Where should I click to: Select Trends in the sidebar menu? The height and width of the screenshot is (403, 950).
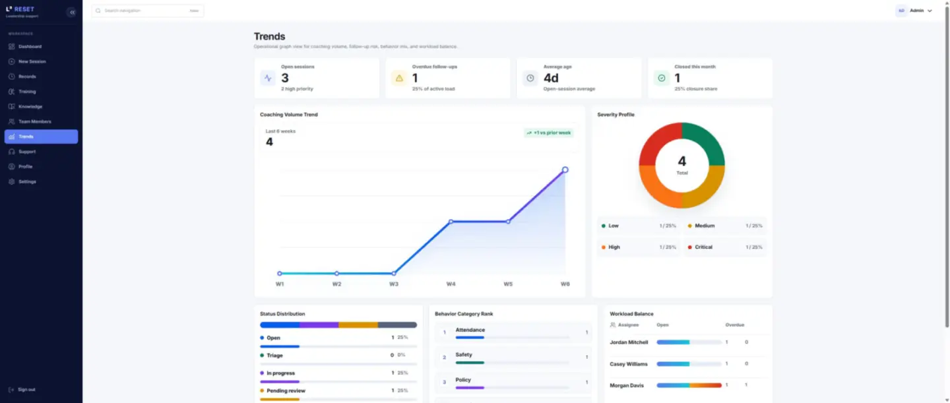pos(41,137)
